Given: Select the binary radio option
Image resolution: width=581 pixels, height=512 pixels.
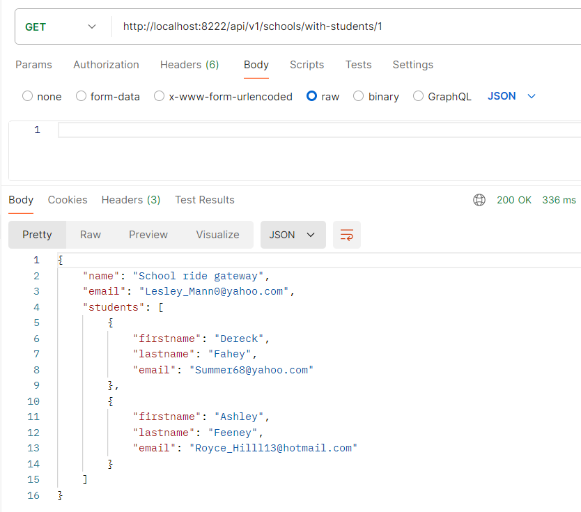Looking at the screenshot, I should click(x=358, y=96).
